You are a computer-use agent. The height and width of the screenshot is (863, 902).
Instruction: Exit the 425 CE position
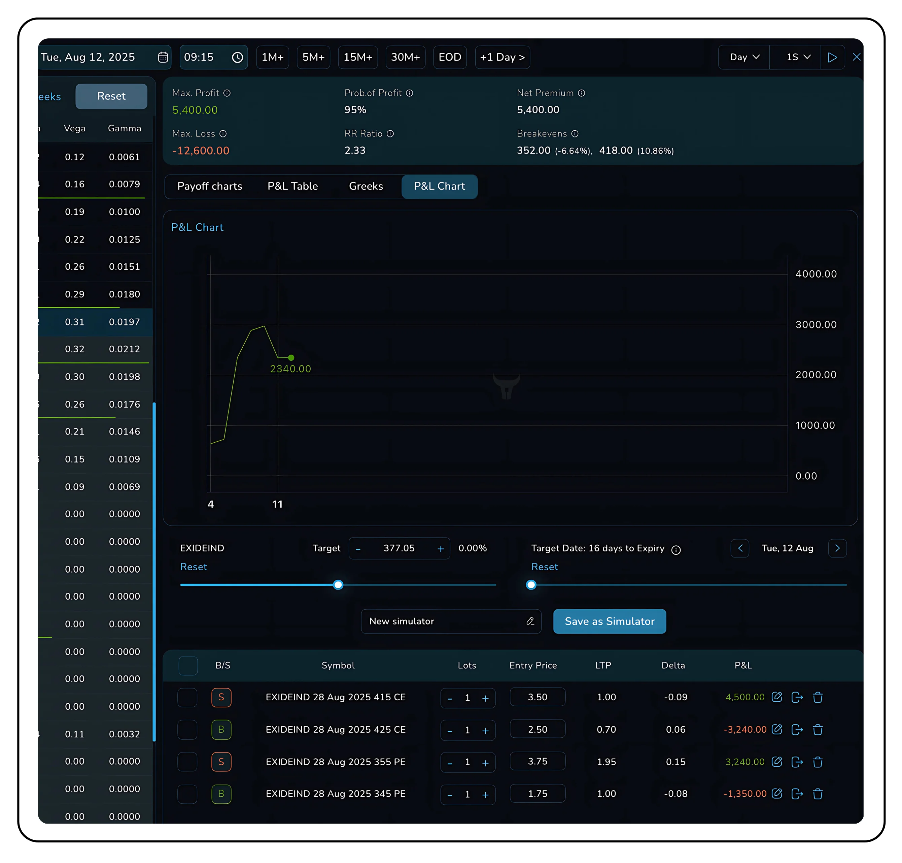coord(797,730)
